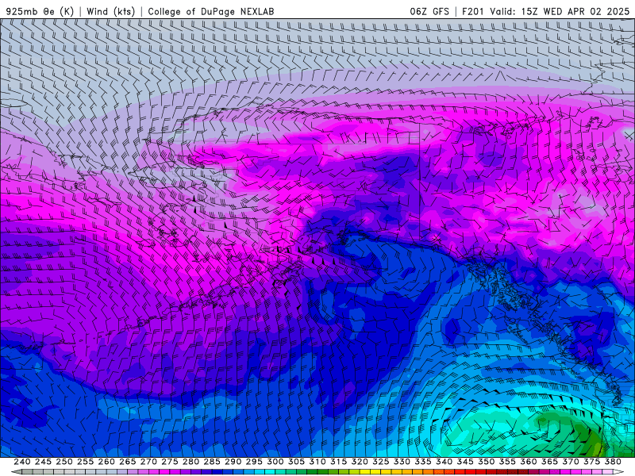
Task: Click the 250 color scale label
Action: pos(64,462)
